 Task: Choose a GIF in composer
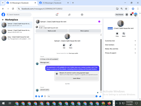tap(45, 96)
